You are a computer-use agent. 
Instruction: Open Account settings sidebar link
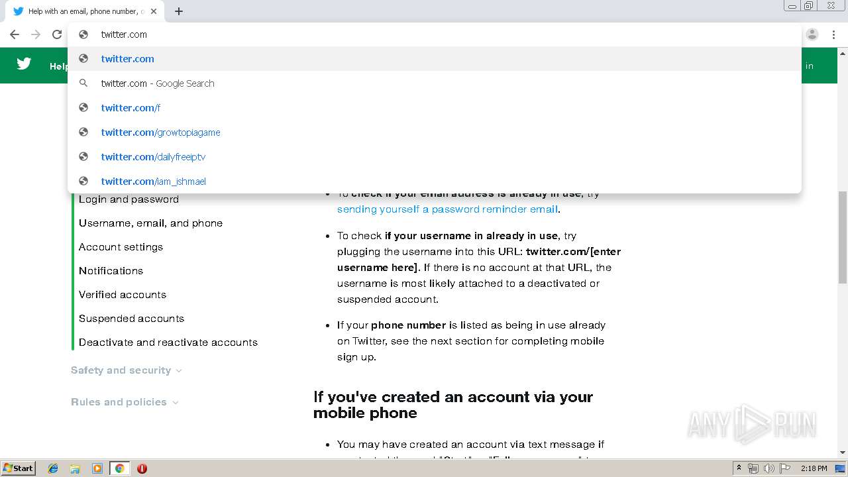(121, 247)
